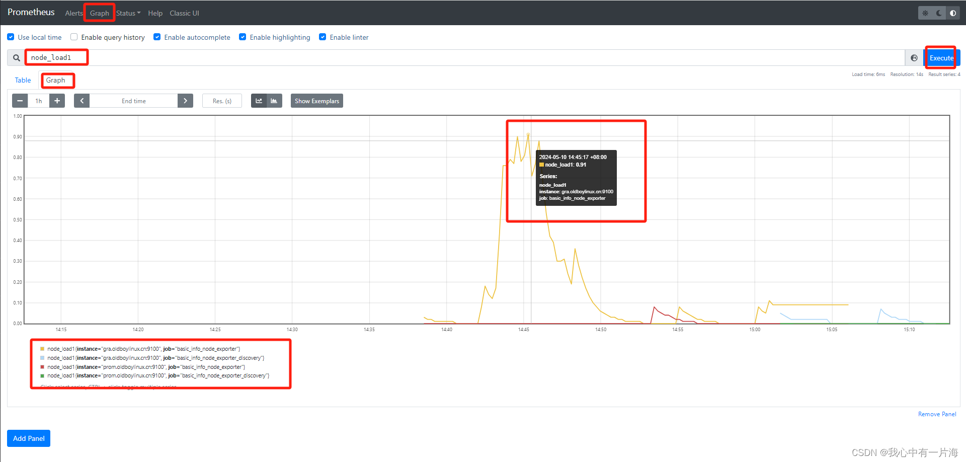Decrease the time range with minus button
Image resolution: width=966 pixels, height=462 pixels.
pyautogui.click(x=20, y=101)
